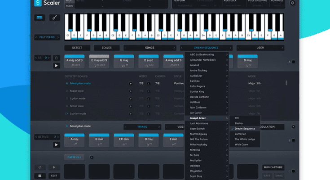Close the Mixolydian mode chord section
330x180 pixels.
coord(293,127)
